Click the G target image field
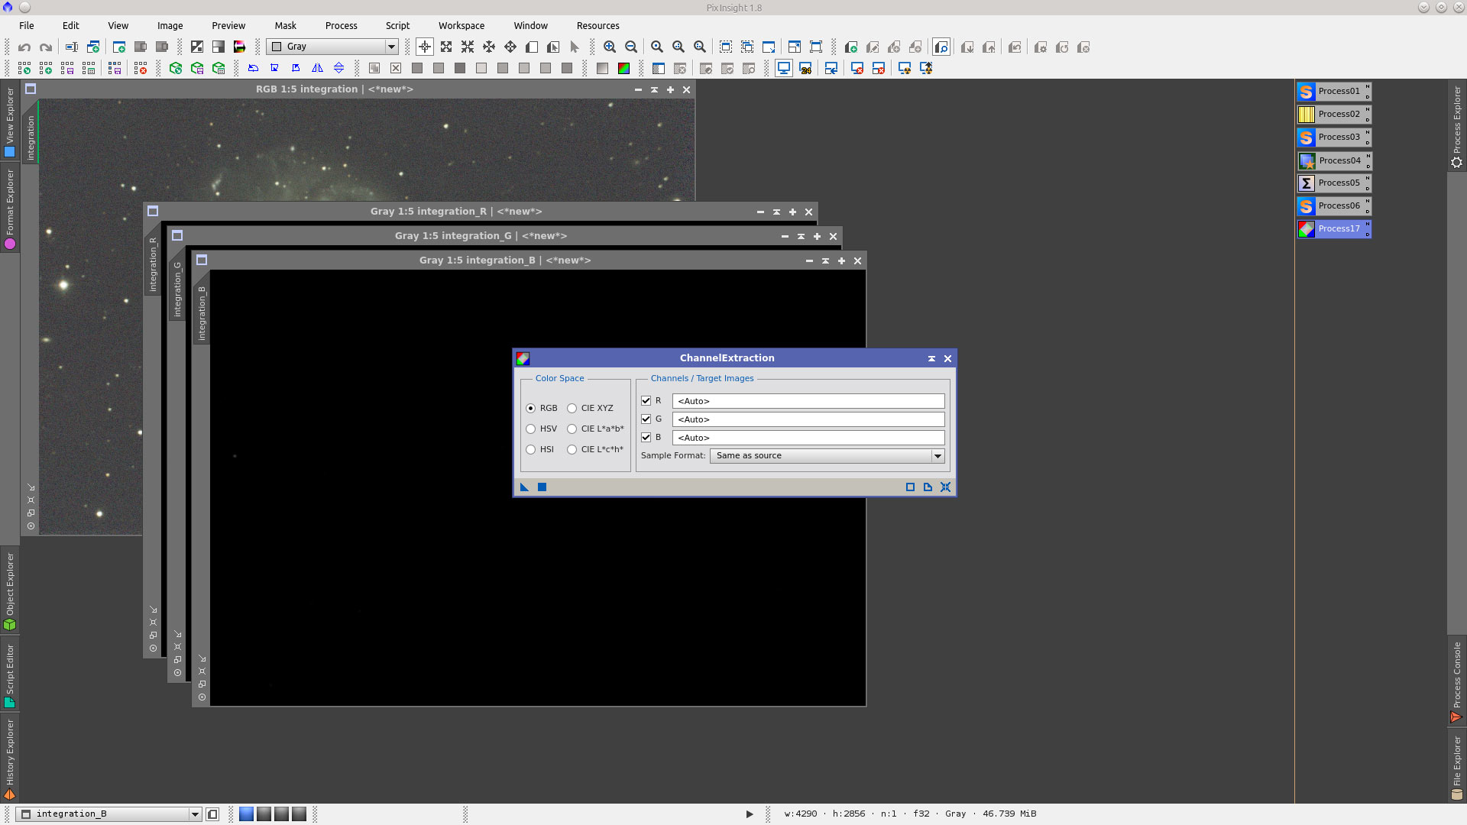Screen dimensions: 1467x825 tap(808, 419)
